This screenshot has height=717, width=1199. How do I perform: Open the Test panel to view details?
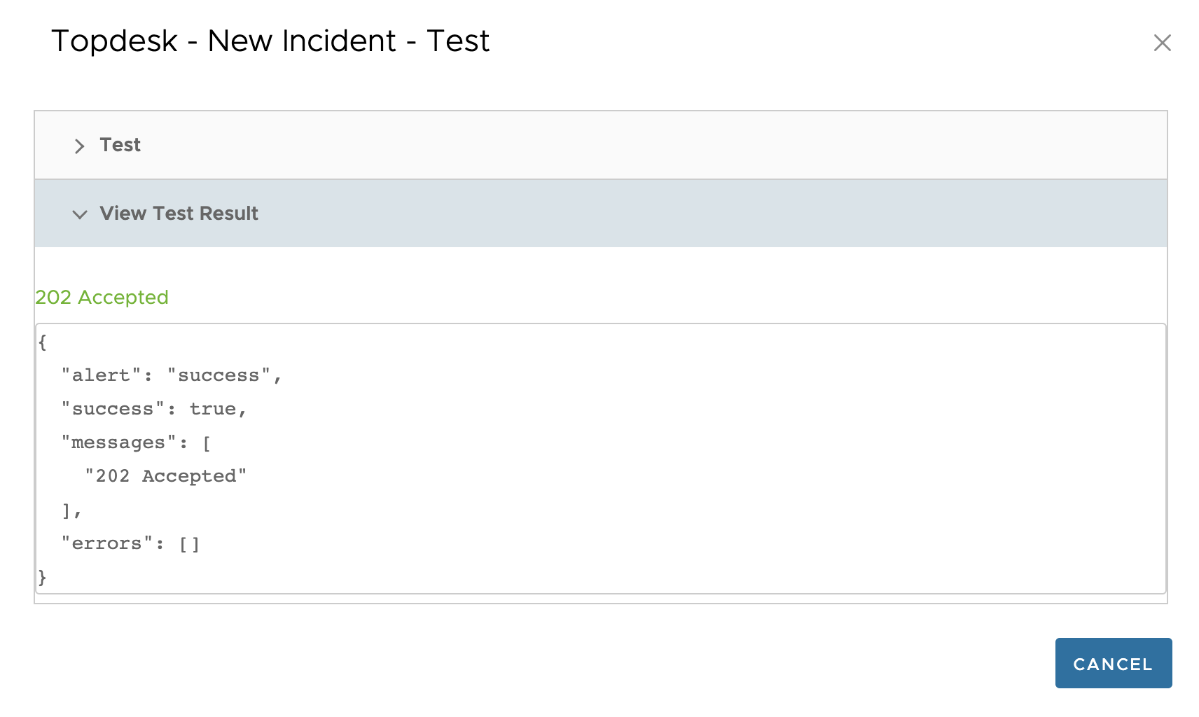(120, 145)
